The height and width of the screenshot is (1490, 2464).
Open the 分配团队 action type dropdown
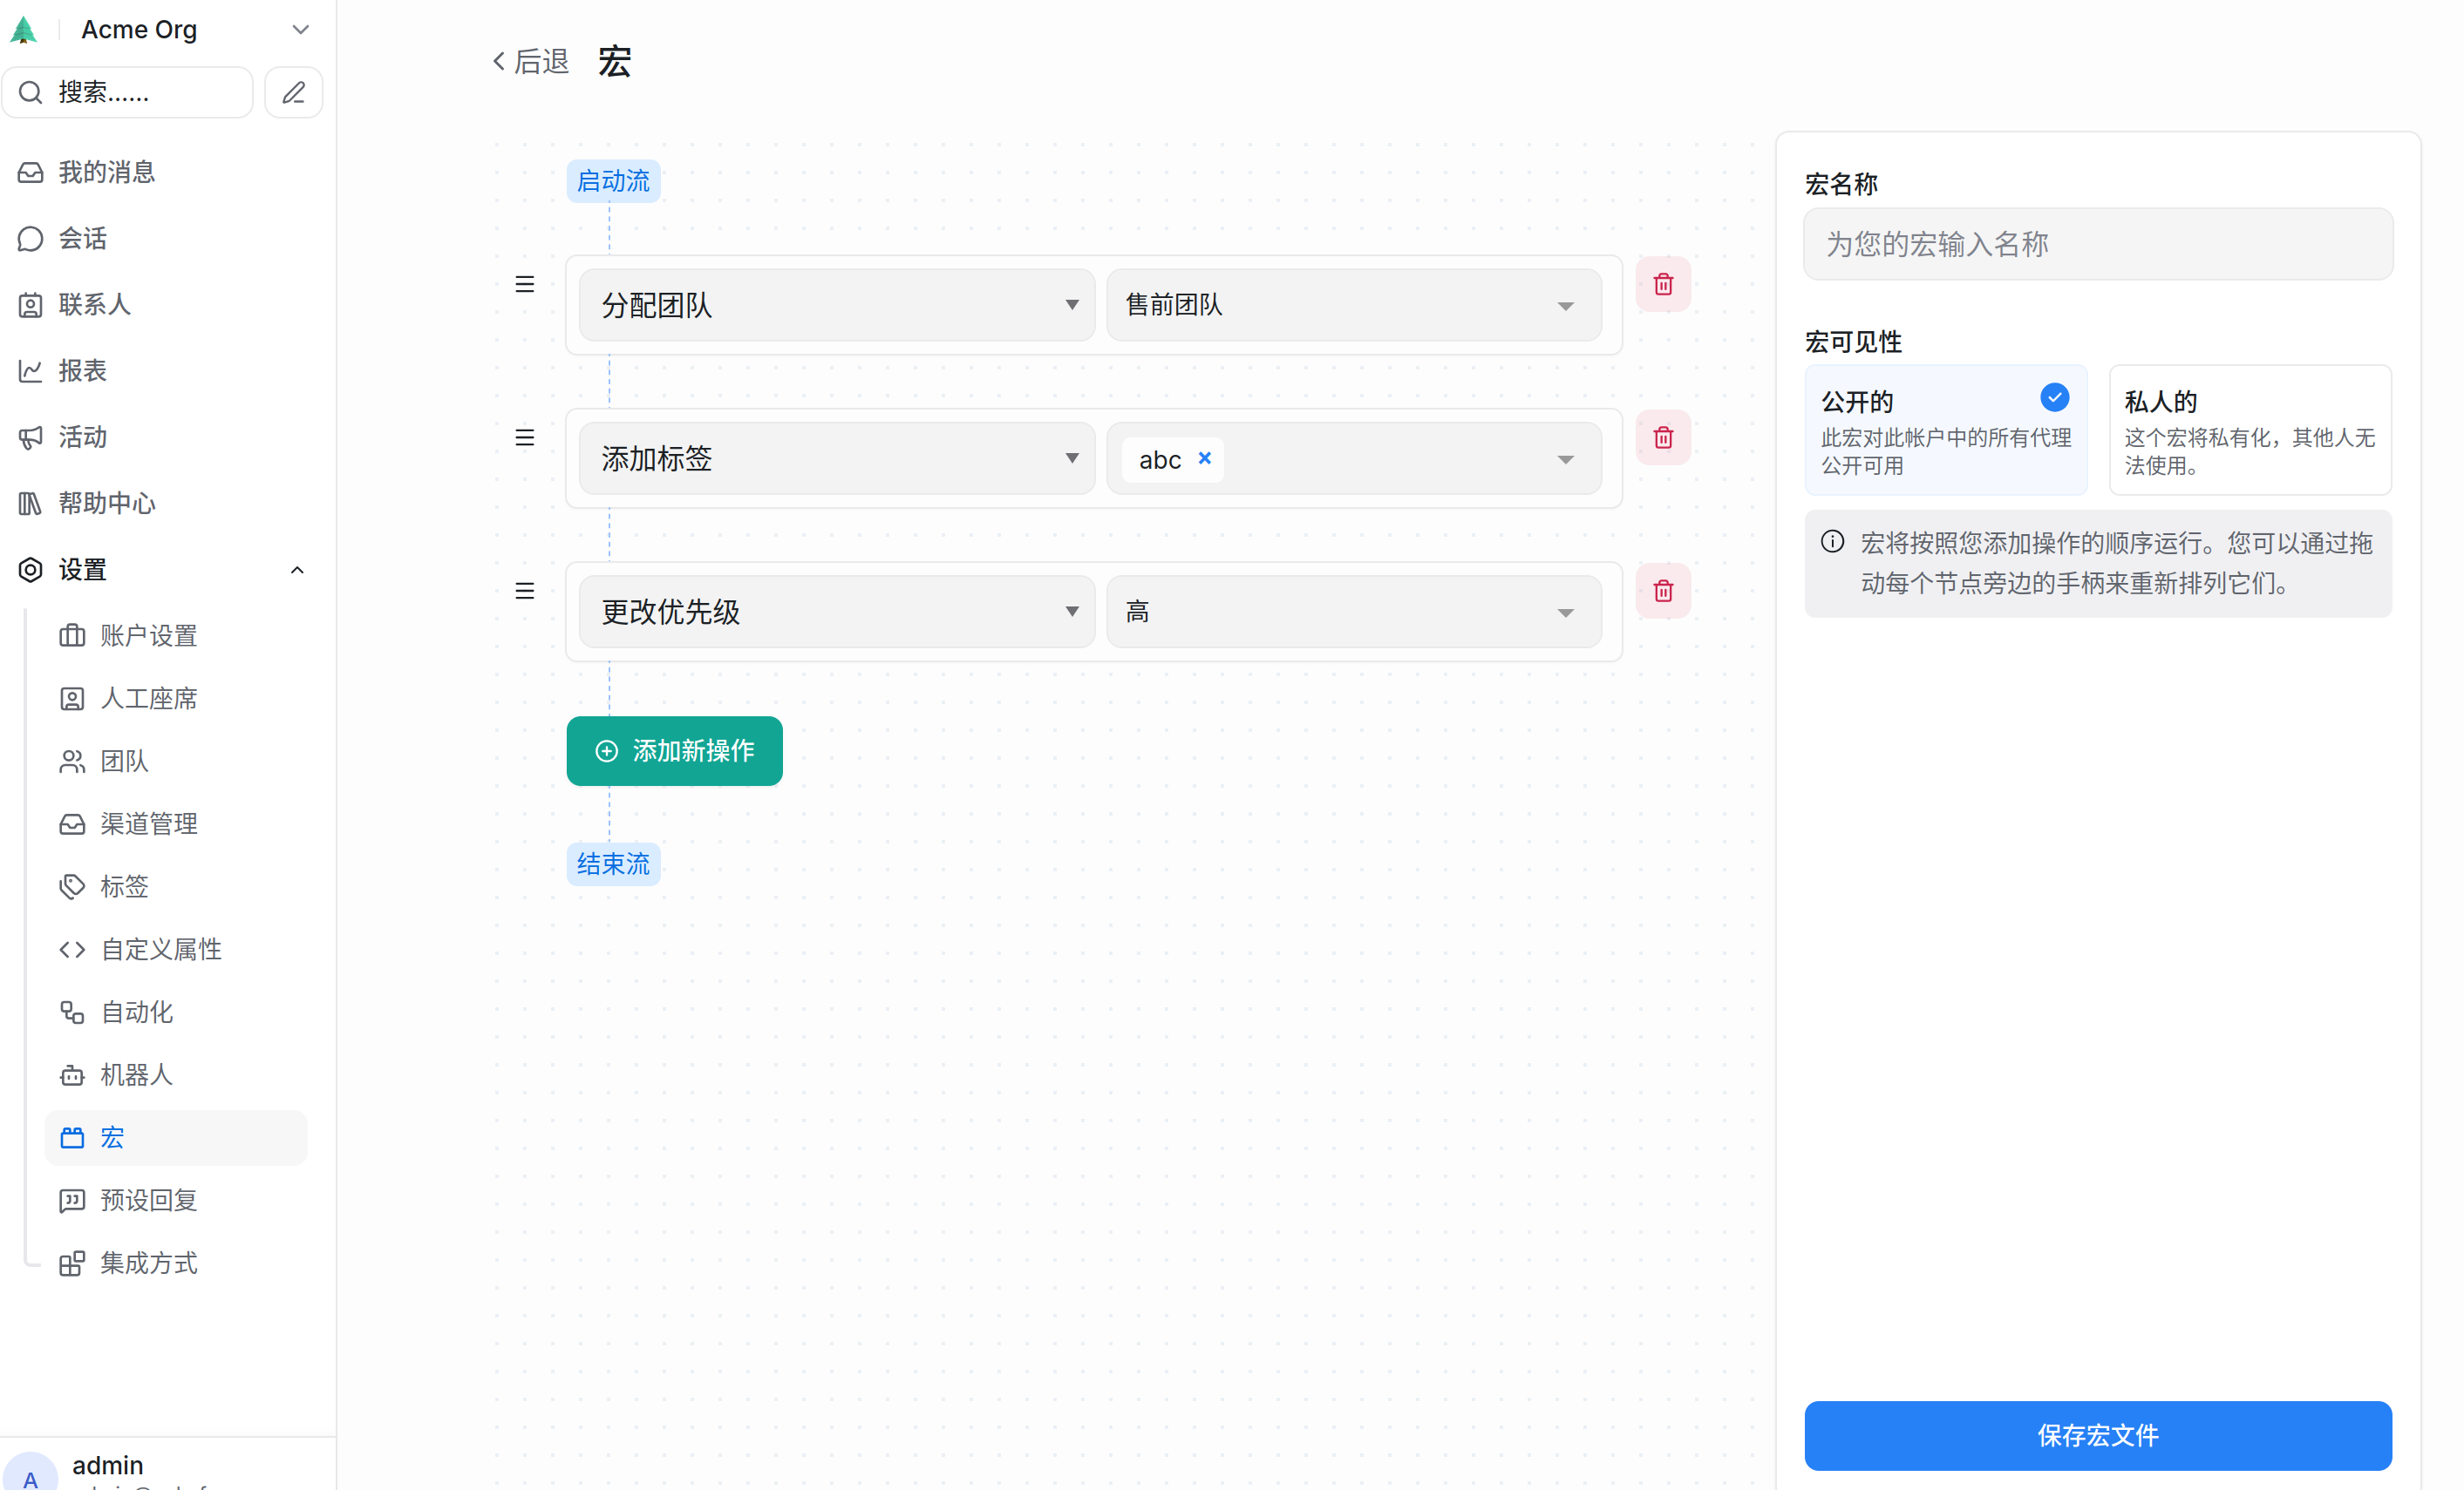click(836, 305)
